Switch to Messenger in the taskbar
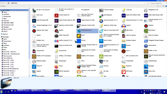This screenshot has height=94, width=167. [x=66, y=91]
